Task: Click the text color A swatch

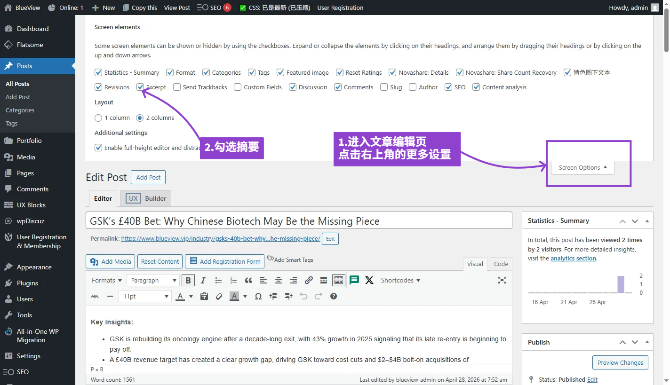Action: tap(180, 296)
